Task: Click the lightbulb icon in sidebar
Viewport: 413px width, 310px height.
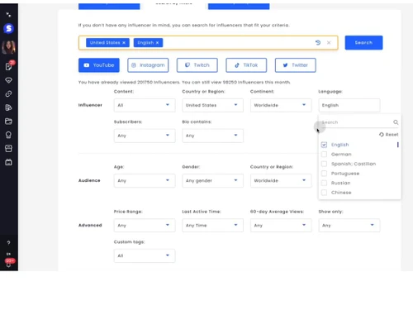Action: [x=8, y=135]
